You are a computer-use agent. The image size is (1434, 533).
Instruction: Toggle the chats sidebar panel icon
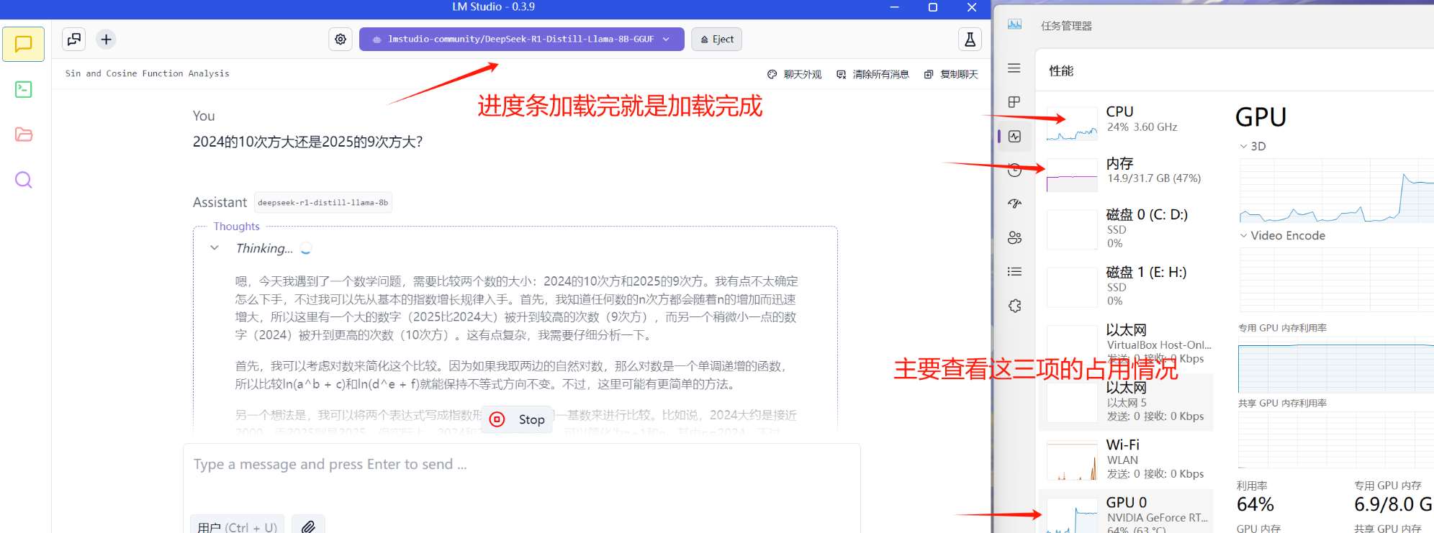(x=74, y=40)
